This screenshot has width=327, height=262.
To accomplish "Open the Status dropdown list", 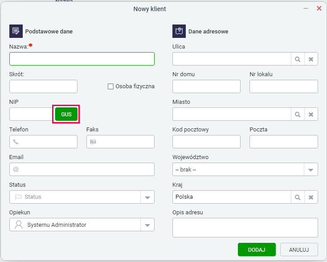I will (x=147, y=197).
